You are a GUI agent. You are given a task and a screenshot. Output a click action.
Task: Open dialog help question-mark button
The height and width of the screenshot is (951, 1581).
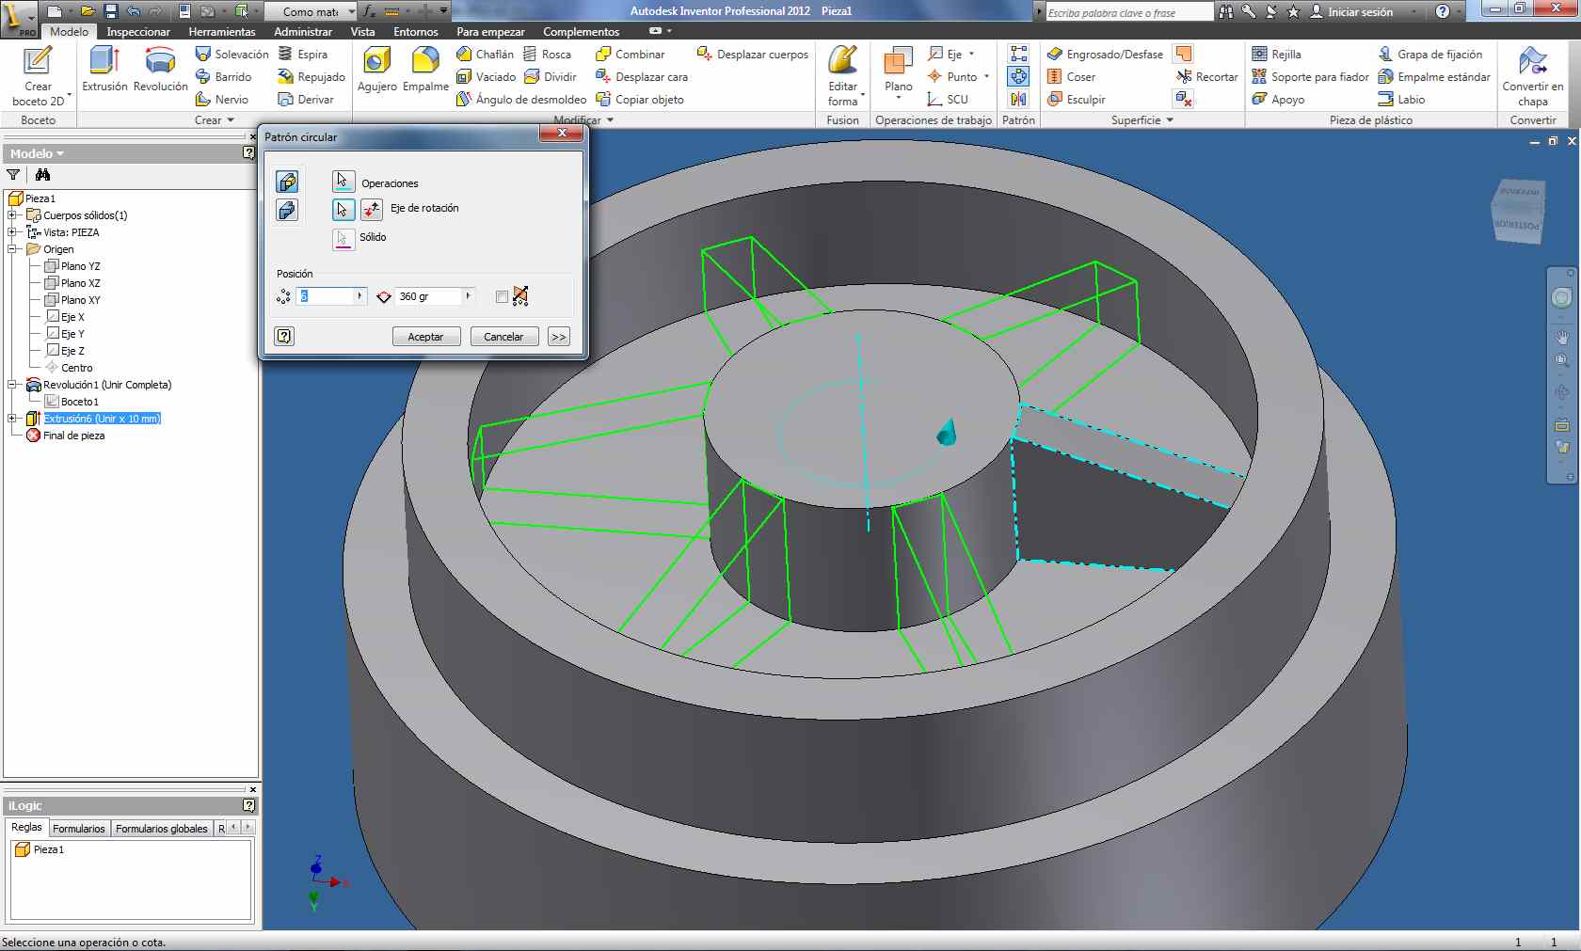pos(284,336)
